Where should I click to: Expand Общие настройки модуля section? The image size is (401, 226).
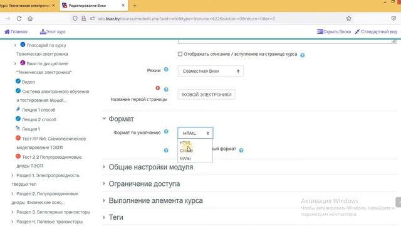click(x=151, y=167)
